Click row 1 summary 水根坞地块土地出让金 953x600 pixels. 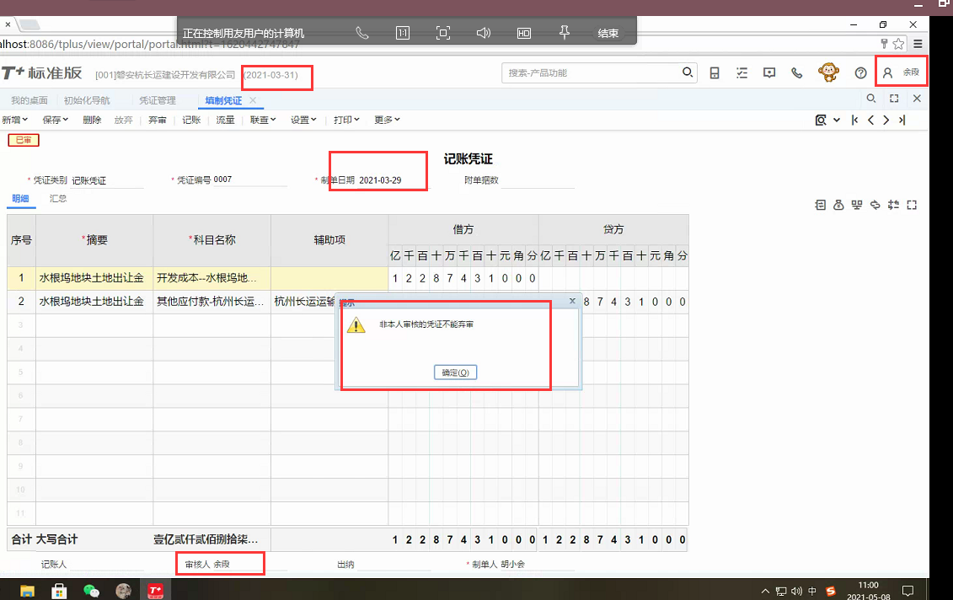tap(94, 278)
